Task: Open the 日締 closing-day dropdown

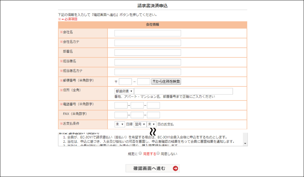Action: tap(120, 124)
